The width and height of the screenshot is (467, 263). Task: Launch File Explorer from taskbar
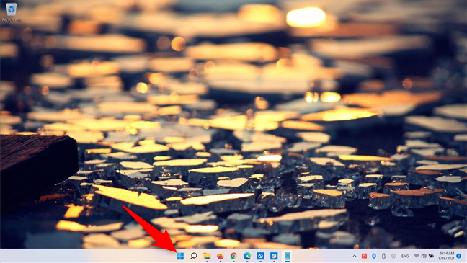pos(207,256)
